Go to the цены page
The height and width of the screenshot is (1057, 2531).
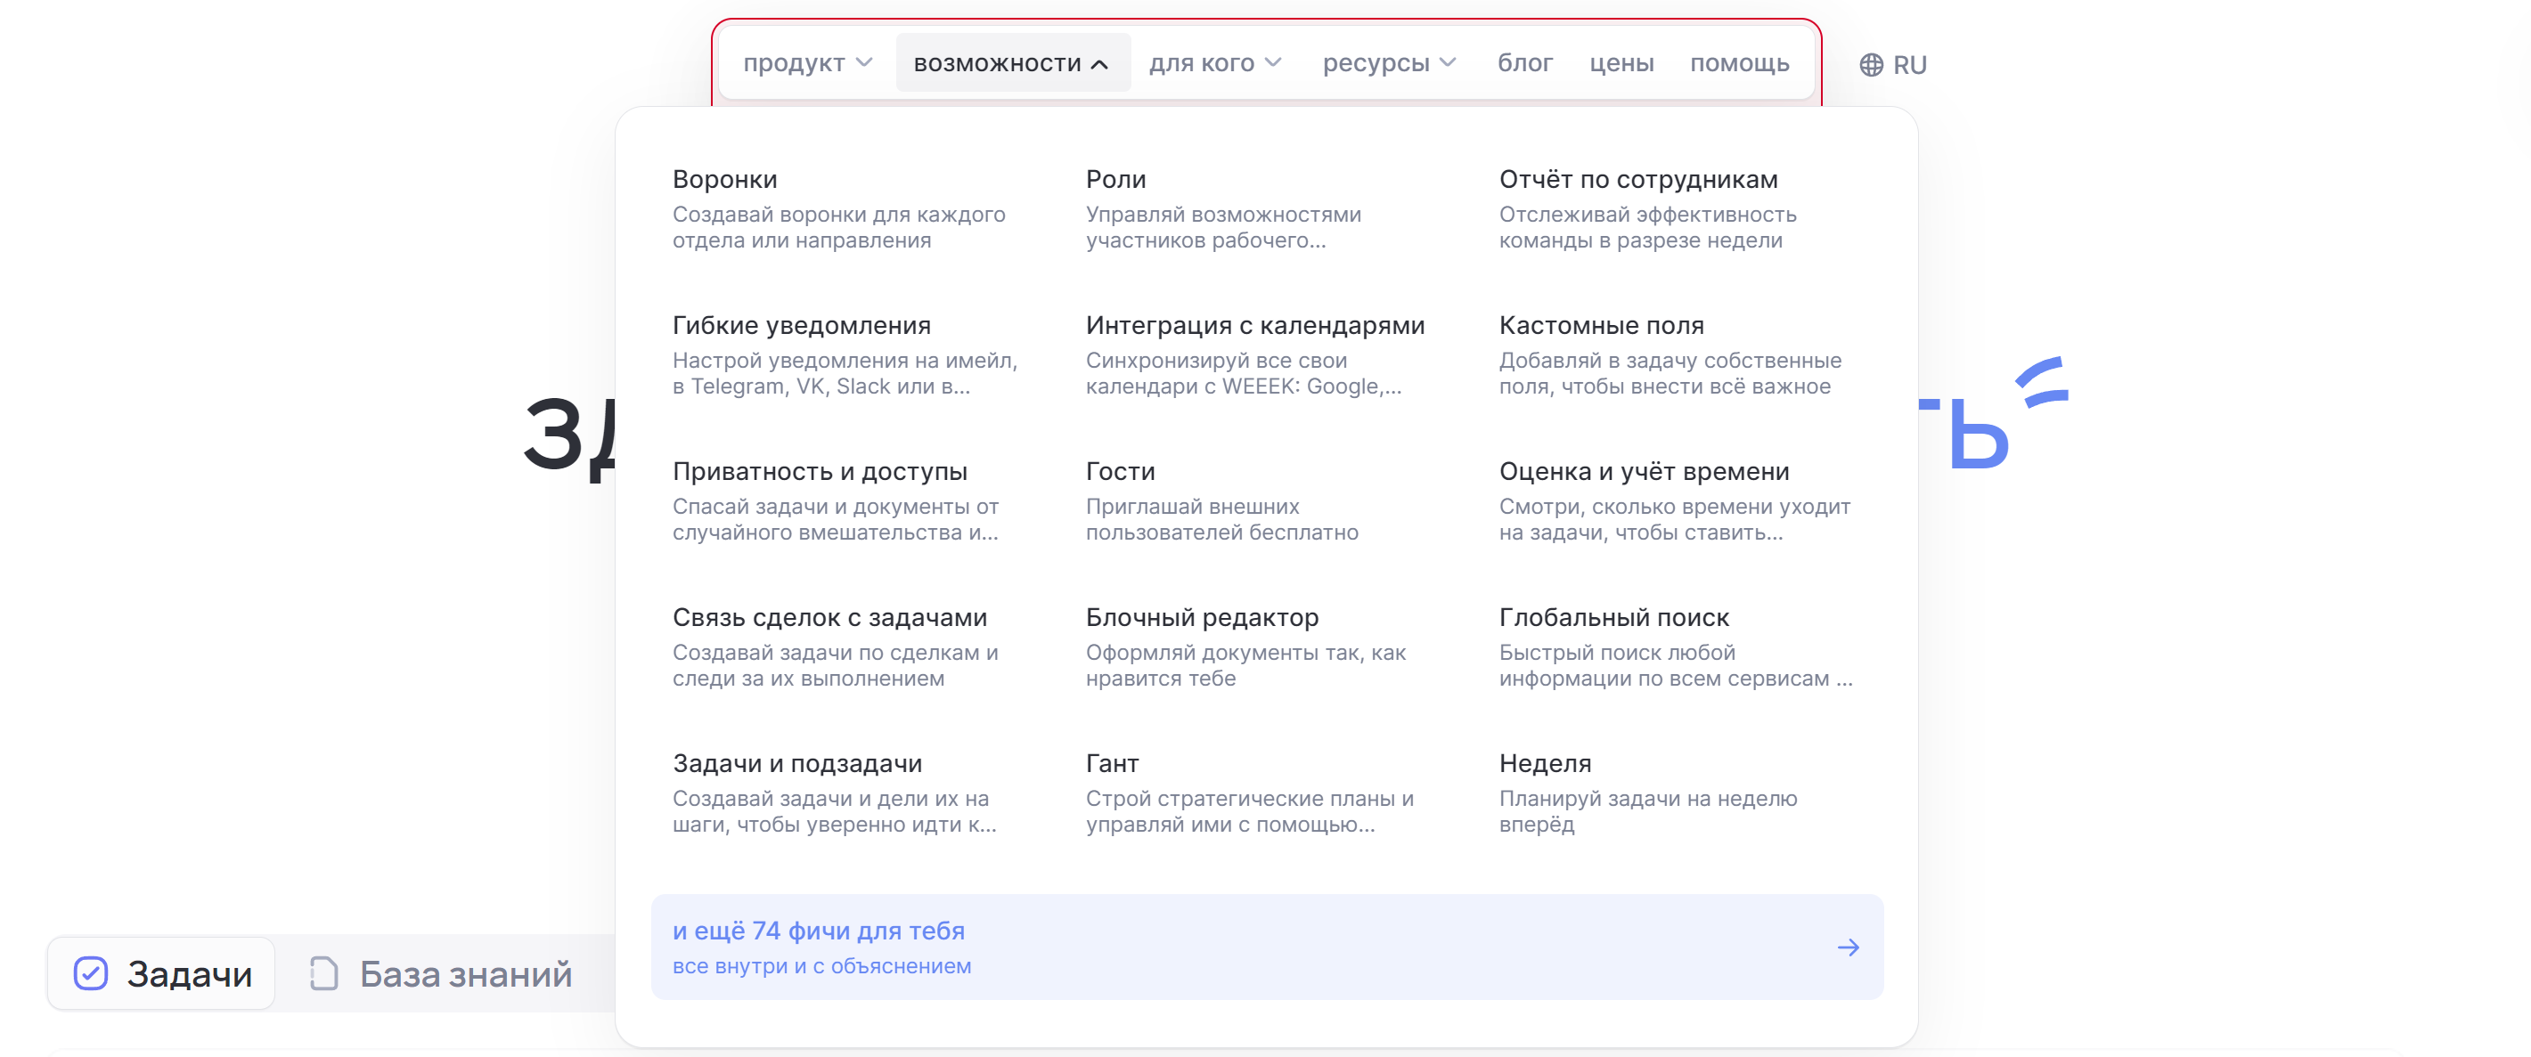(x=1622, y=61)
